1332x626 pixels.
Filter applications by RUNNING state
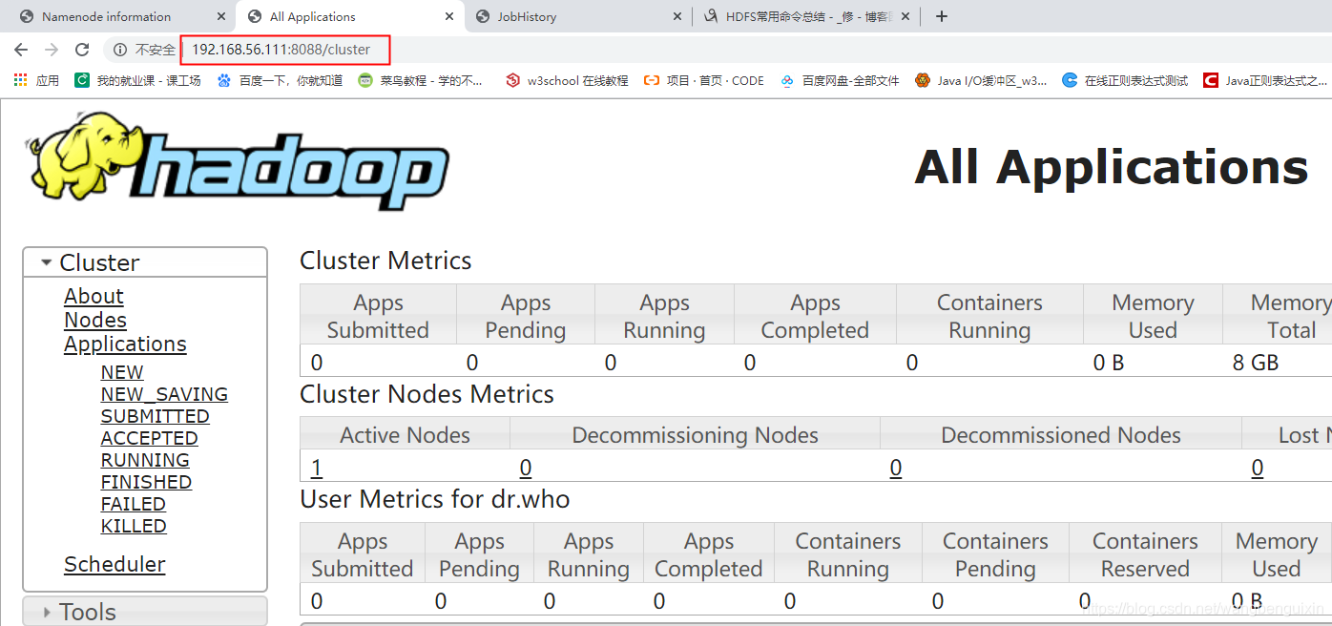(145, 460)
